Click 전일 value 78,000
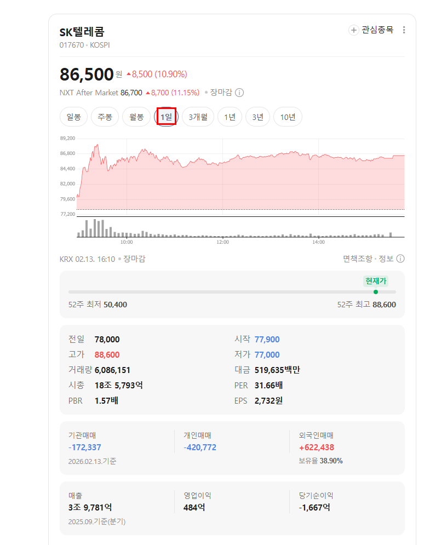This screenshot has width=447, height=545. click(x=107, y=340)
